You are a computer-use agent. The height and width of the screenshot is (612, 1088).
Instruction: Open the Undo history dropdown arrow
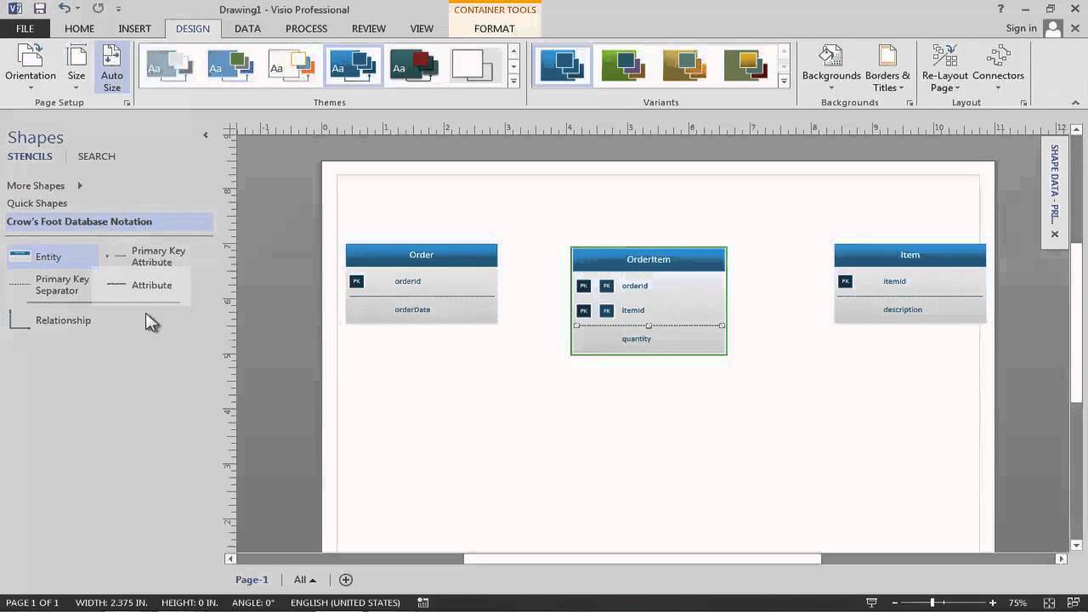pos(77,9)
